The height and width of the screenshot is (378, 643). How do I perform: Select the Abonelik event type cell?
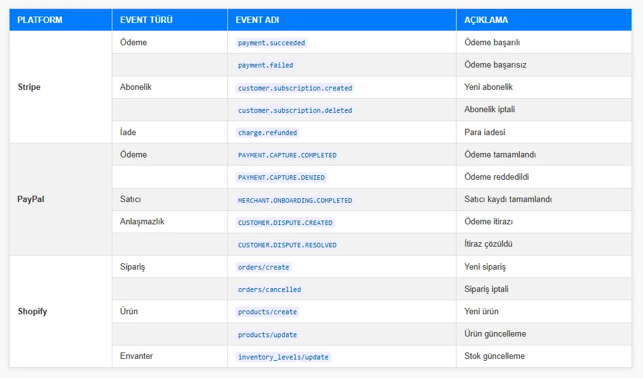coord(170,87)
